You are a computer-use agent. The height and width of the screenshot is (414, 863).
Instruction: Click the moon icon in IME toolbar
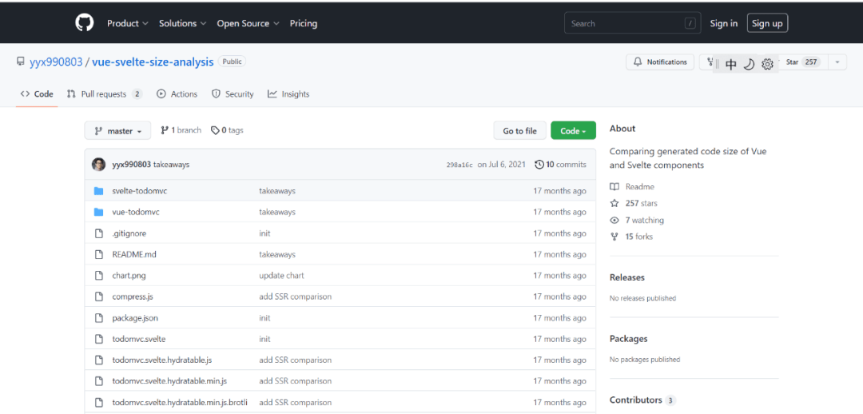[x=749, y=64]
